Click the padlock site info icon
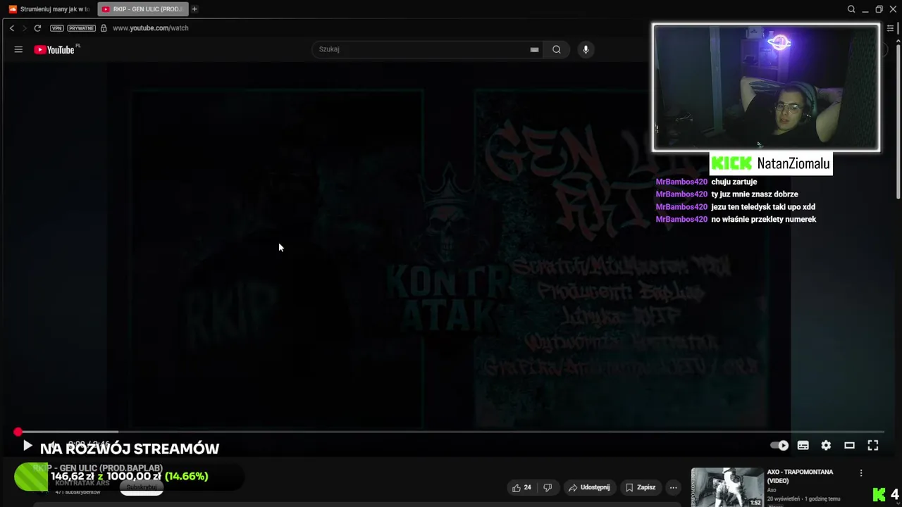Screen dimensions: 902x507 tap(104, 28)
